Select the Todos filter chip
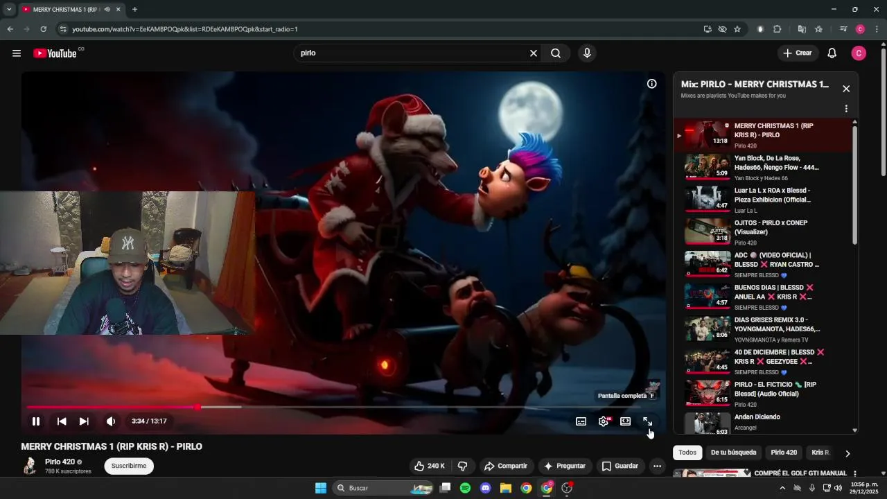 coord(687,453)
